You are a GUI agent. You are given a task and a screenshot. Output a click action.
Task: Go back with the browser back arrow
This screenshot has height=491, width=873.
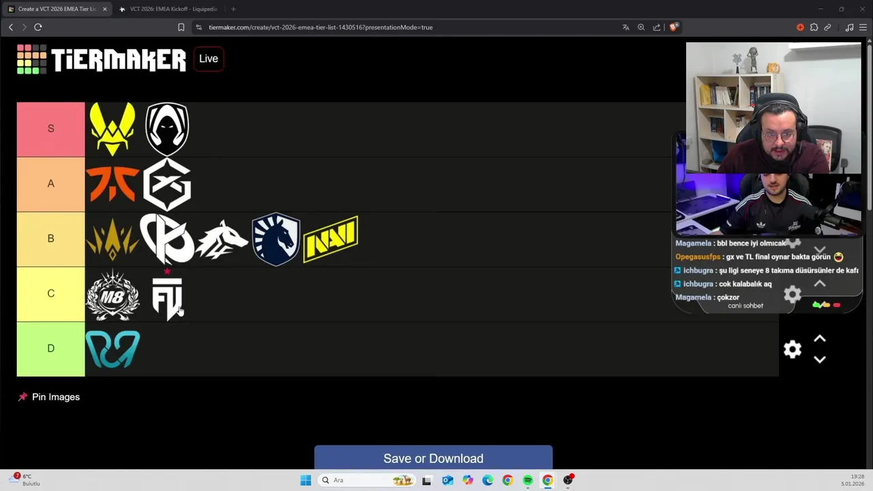tap(11, 27)
